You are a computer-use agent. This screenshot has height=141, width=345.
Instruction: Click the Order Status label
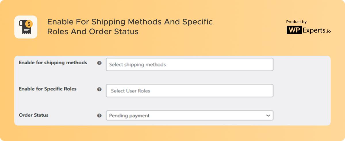point(34,115)
